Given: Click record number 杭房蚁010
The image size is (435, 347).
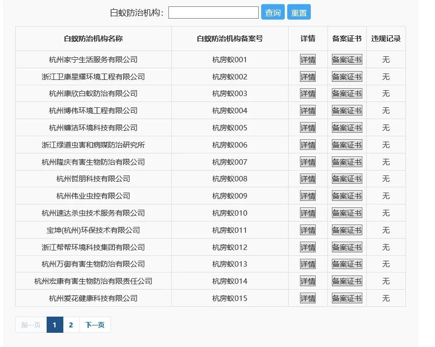Looking at the screenshot, I should click(230, 213).
